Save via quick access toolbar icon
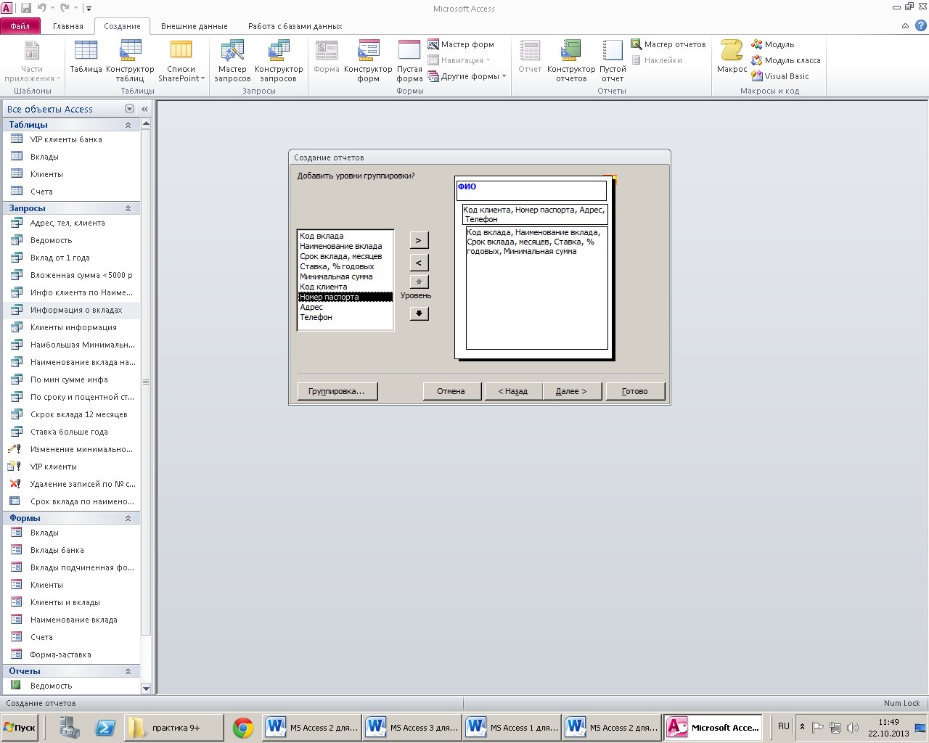This screenshot has height=743, width=929. coord(26,8)
